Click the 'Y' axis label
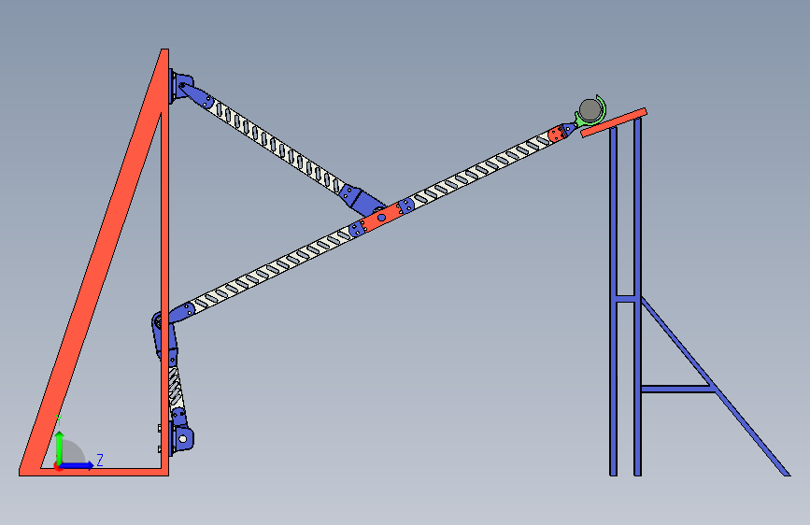The image size is (810, 525). 59,420
